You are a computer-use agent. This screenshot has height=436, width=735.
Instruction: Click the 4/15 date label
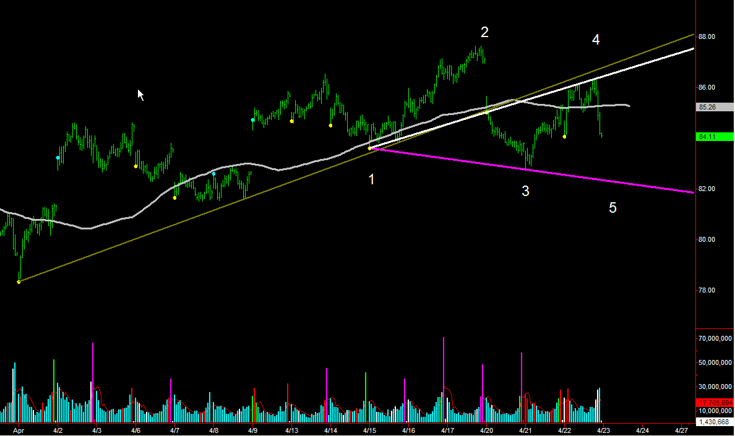369,430
